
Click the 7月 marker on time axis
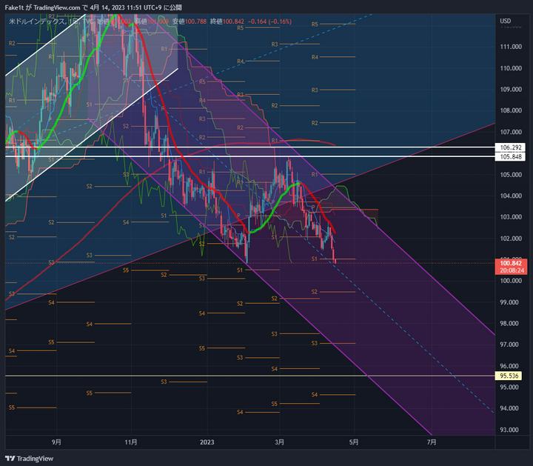(x=432, y=442)
